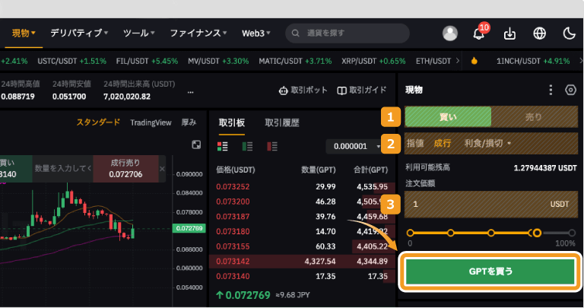Select TradingView chart tab

click(x=151, y=122)
